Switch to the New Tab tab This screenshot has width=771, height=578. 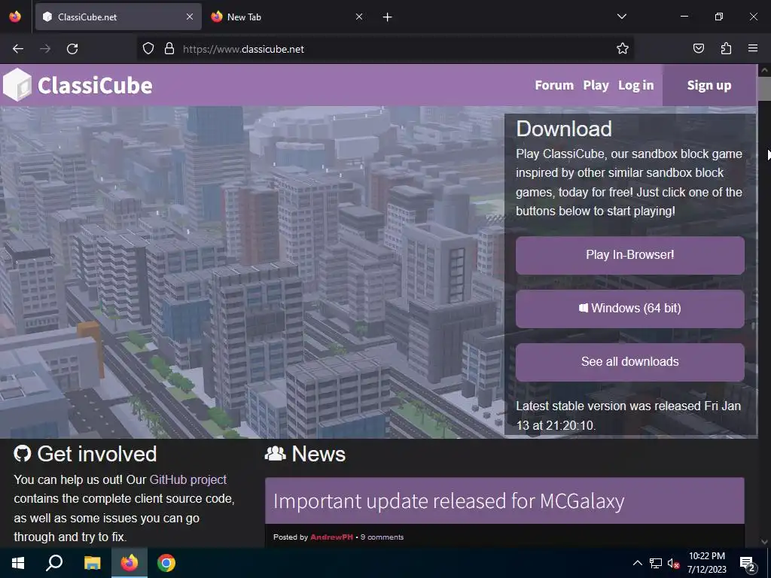pos(287,17)
